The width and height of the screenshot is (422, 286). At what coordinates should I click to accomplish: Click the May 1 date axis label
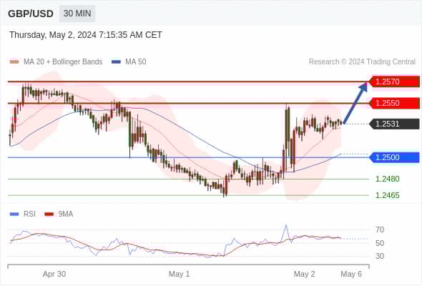pos(179,274)
